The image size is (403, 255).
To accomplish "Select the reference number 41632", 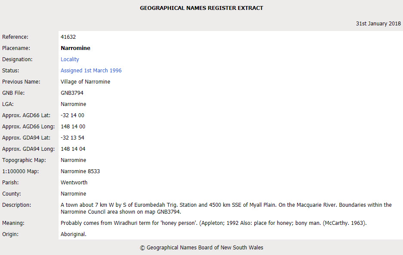I will click(x=68, y=37).
